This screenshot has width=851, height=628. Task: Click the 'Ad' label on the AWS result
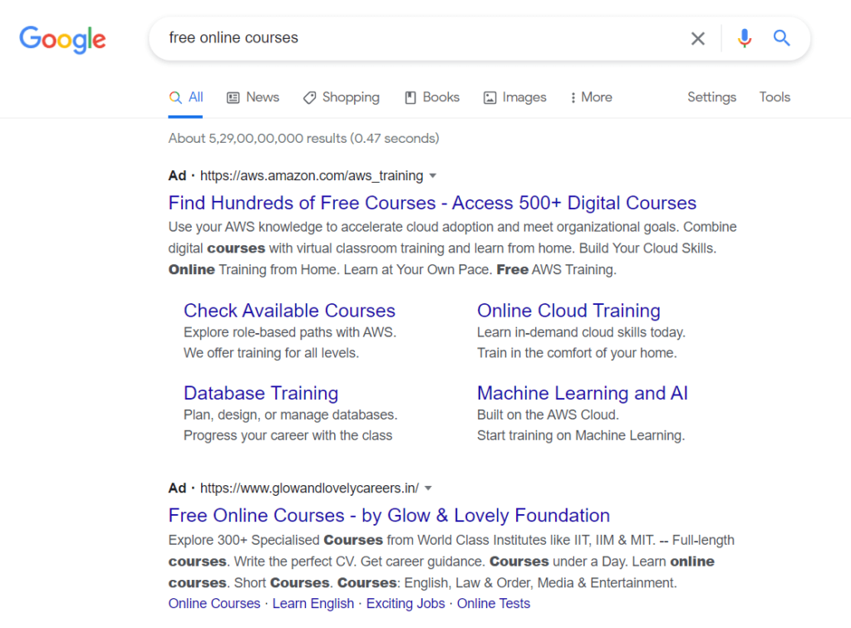point(177,176)
